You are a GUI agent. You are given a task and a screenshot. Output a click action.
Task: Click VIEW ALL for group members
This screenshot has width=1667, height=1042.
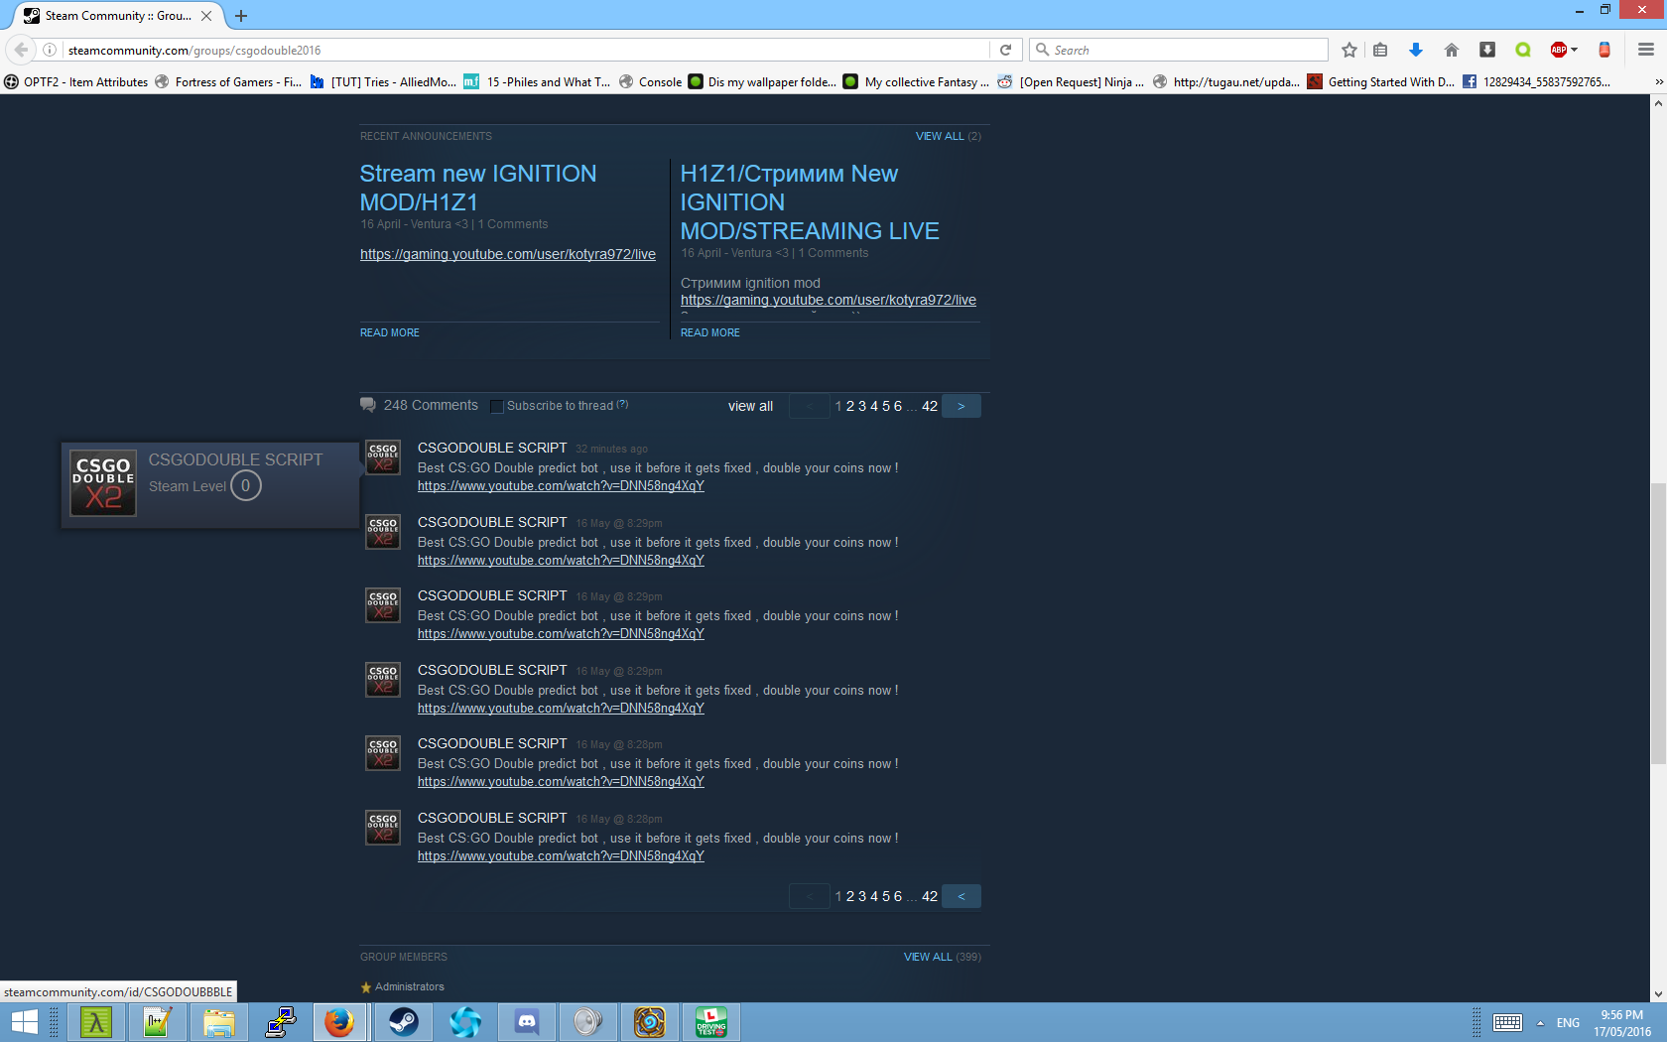[927, 957]
